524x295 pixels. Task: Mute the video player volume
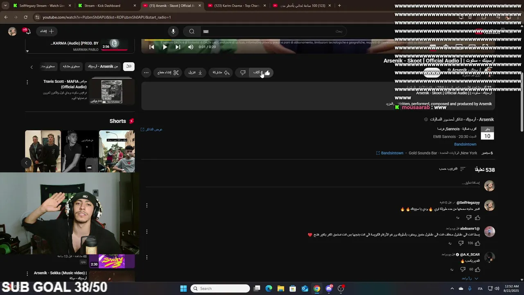(191, 47)
